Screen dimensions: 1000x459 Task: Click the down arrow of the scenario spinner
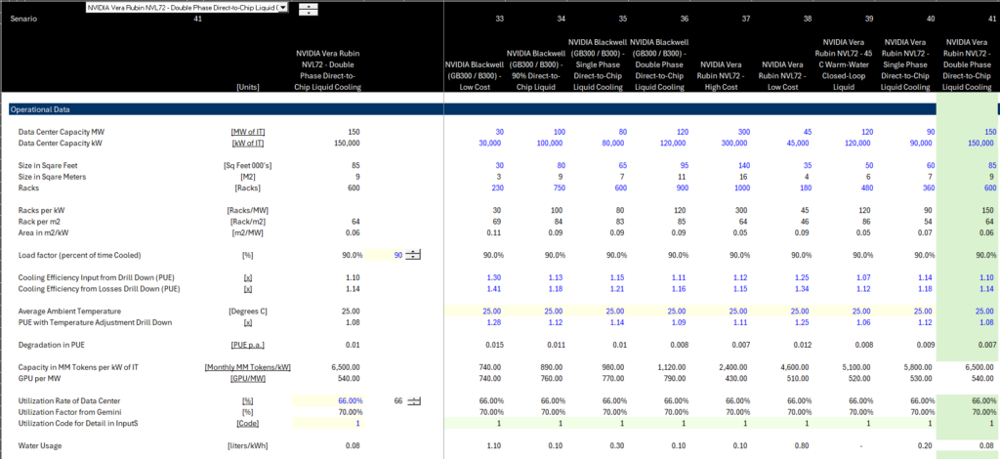[x=308, y=12]
